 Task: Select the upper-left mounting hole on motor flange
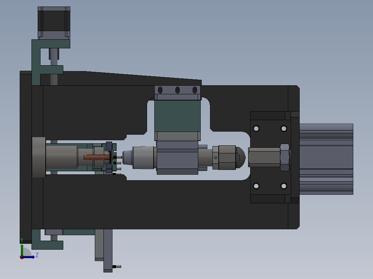tap(256, 129)
